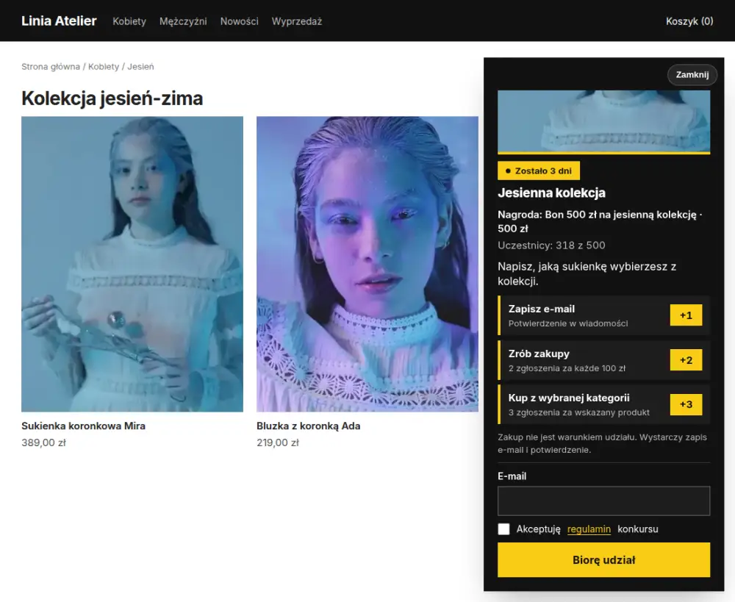Click the +1 entry badge

click(686, 315)
